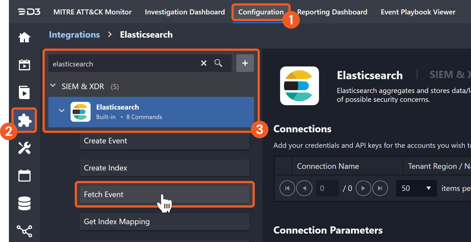This screenshot has width=471, height=242.
Task: Select the Fetch Event command
Action: (164, 195)
